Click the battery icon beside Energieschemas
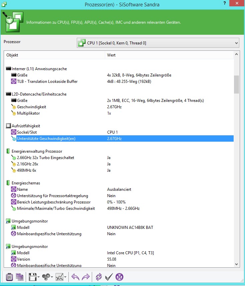245x286 pixels. (8, 183)
